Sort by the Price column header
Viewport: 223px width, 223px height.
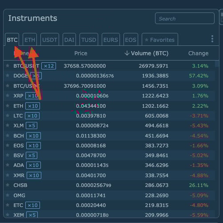81,53
